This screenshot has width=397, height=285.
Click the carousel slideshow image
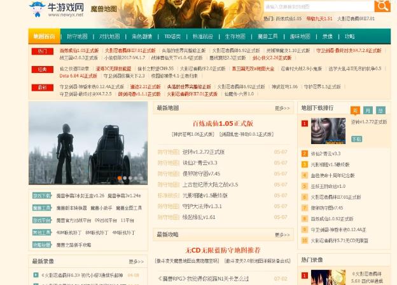[88, 143]
